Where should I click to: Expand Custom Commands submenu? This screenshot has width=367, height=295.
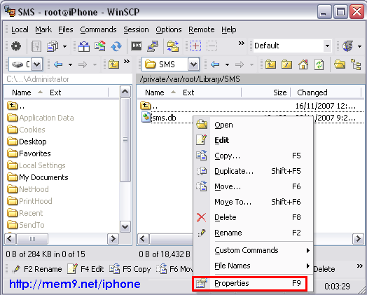tap(262, 250)
